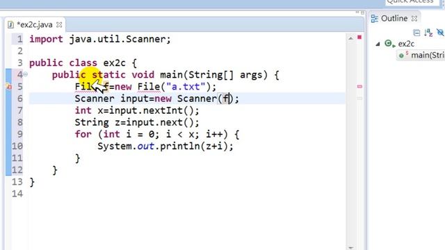The image size is (445, 250).
Task: Click 'System.out.println(z+i);' on line 10
Action: (165, 146)
